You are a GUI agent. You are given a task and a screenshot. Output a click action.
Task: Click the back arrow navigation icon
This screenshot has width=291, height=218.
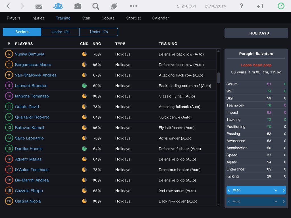pos(8,6)
